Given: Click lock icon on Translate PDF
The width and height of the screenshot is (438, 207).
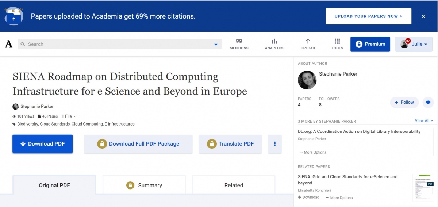Looking at the screenshot, I should click(x=212, y=144).
